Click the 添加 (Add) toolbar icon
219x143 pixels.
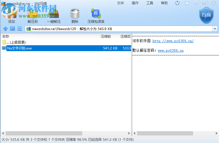point(11,13)
